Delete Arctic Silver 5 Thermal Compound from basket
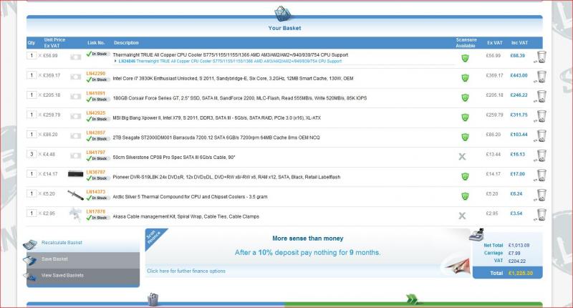The width and height of the screenshot is (573, 308). (541, 195)
